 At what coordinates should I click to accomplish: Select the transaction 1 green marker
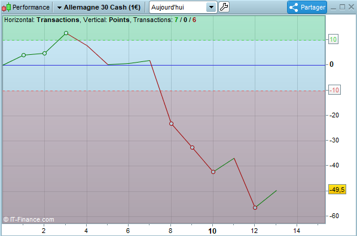(x=24, y=55)
